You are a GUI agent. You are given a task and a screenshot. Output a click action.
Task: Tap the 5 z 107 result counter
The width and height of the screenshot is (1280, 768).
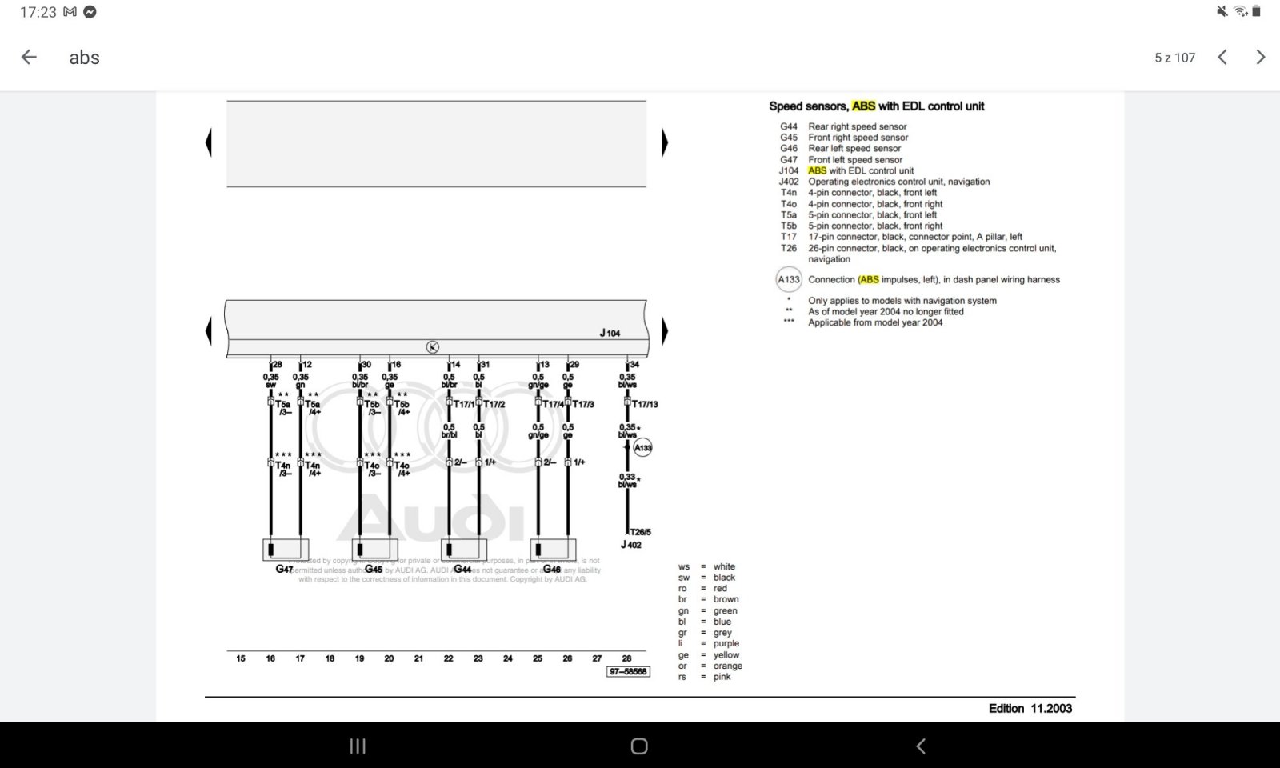pyautogui.click(x=1174, y=58)
